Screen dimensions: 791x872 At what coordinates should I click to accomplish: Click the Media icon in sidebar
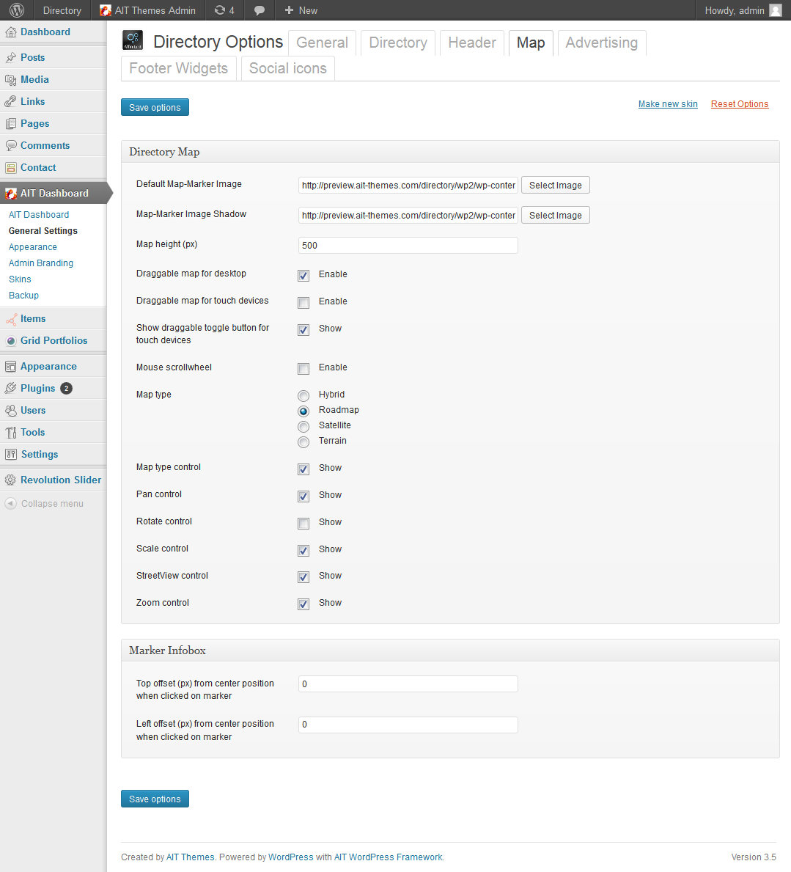pyautogui.click(x=10, y=79)
